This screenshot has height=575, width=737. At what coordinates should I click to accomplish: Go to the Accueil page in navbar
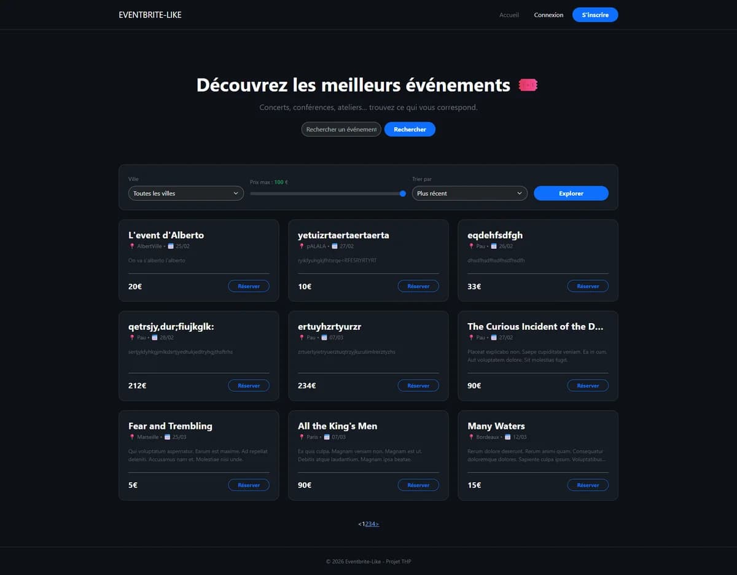point(509,15)
